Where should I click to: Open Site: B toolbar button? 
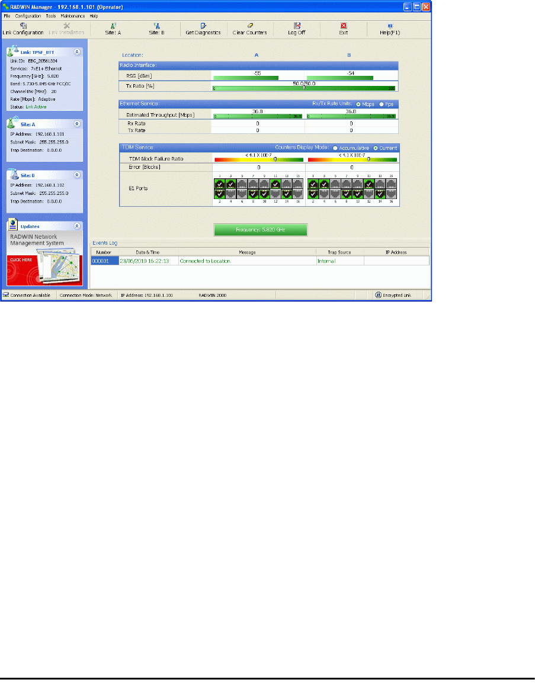(156, 30)
